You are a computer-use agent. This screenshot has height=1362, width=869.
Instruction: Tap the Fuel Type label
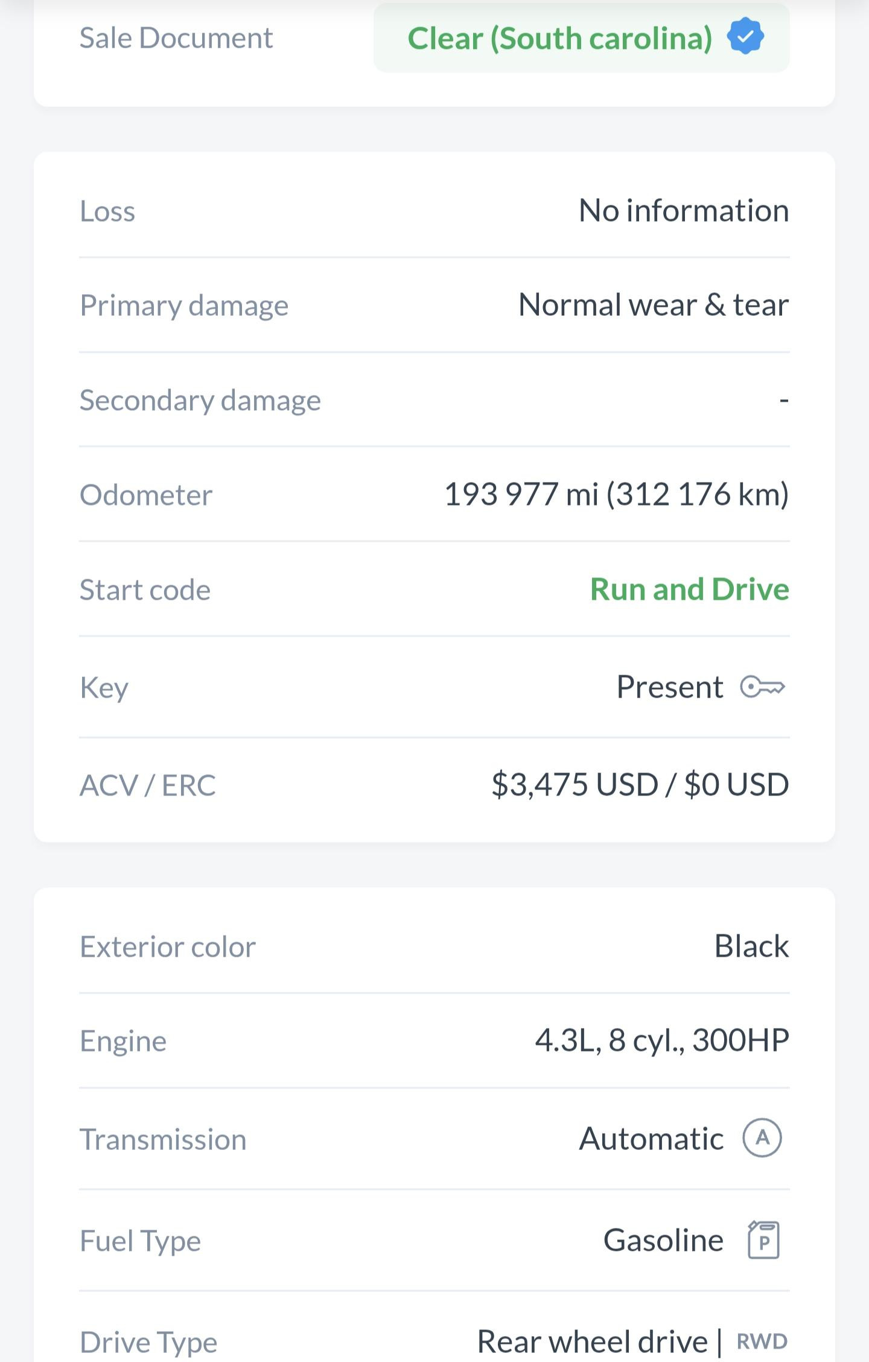coord(140,1241)
